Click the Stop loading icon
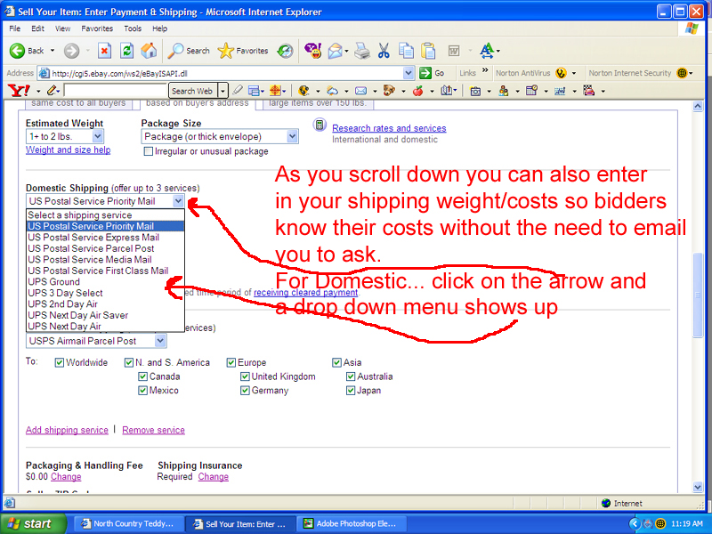 [105, 51]
